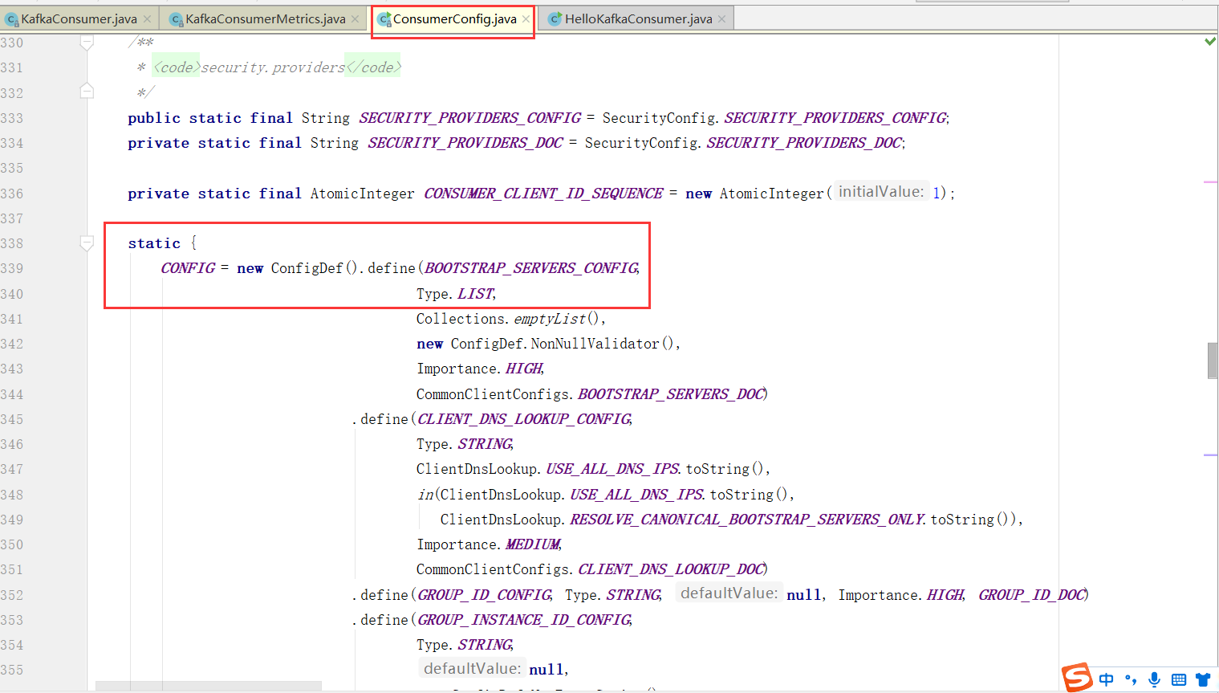The image size is (1219, 693).
Task: Close the HelloKafkaConsumer.java tab
Action: [x=722, y=19]
